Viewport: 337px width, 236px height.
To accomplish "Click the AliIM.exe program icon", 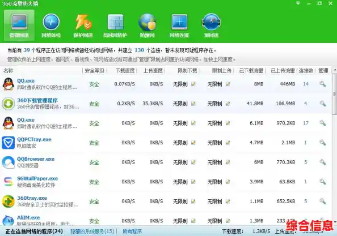I will (x=8, y=220).
